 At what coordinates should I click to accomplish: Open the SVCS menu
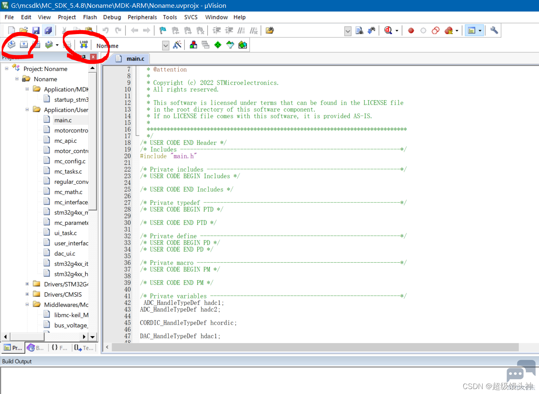click(x=191, y=17)
